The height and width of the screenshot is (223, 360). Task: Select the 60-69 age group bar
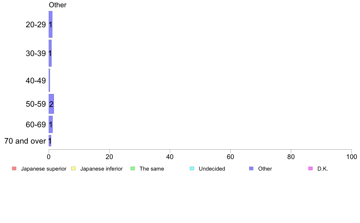click(51, 124)
